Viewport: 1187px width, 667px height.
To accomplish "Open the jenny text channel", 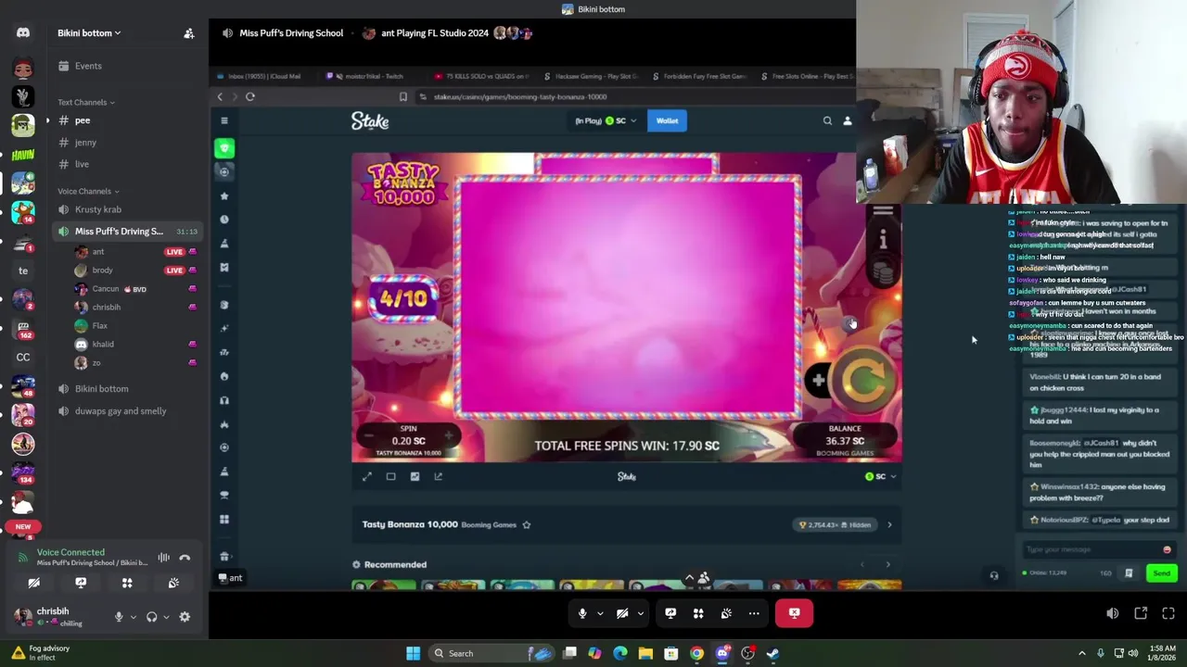I will pos(126,143).
